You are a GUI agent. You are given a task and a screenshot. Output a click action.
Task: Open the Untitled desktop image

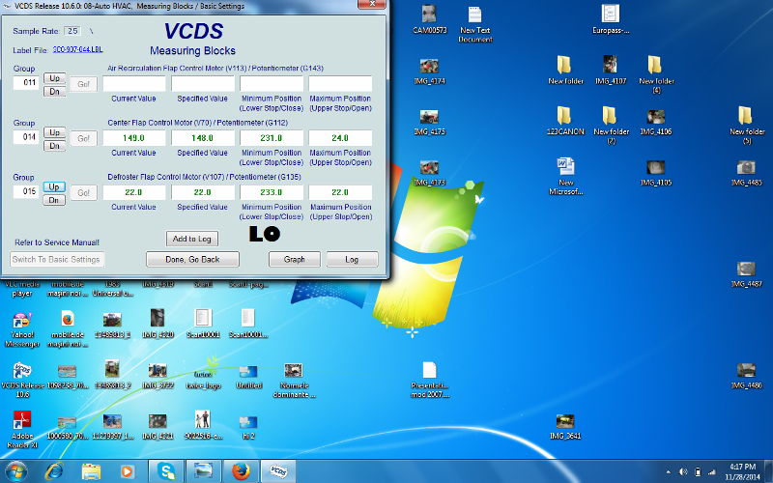pyautogui.click(x=248, y=377)
